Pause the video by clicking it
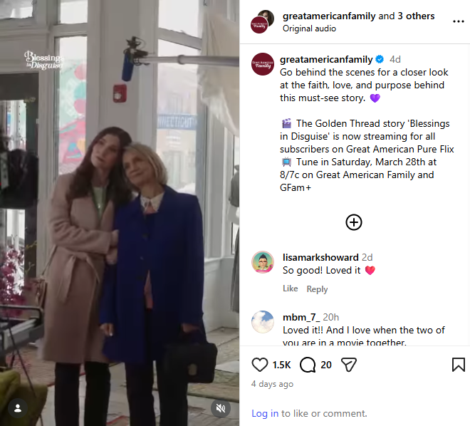 120,213
